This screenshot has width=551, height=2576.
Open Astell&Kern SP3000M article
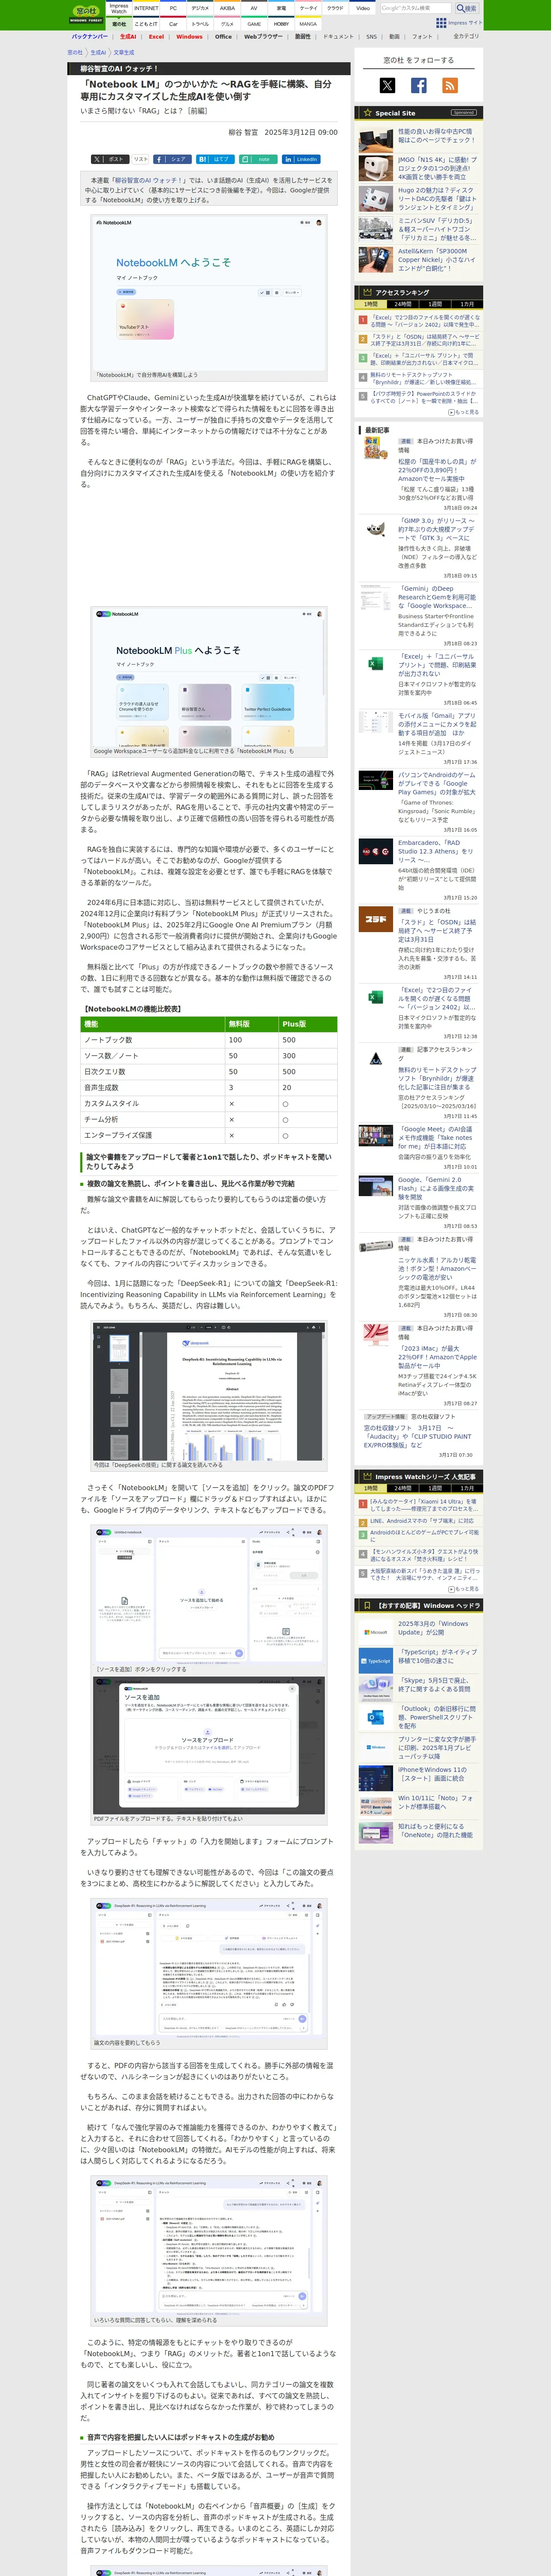pyautogui.click(x=437, y=260)
